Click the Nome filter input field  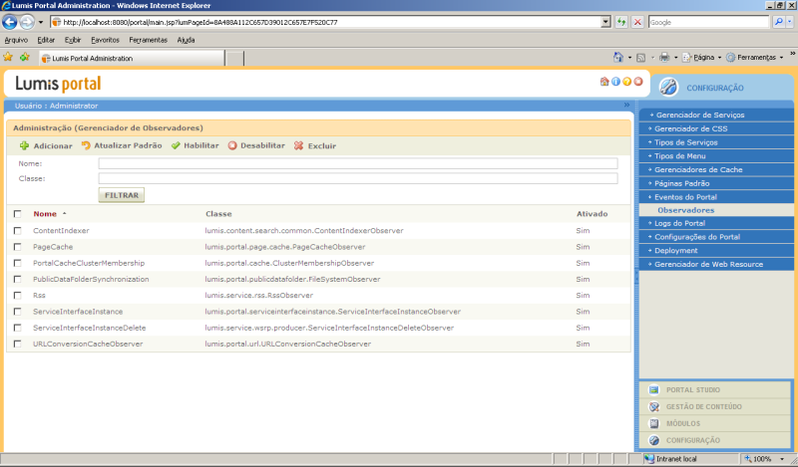pos(358,163)
